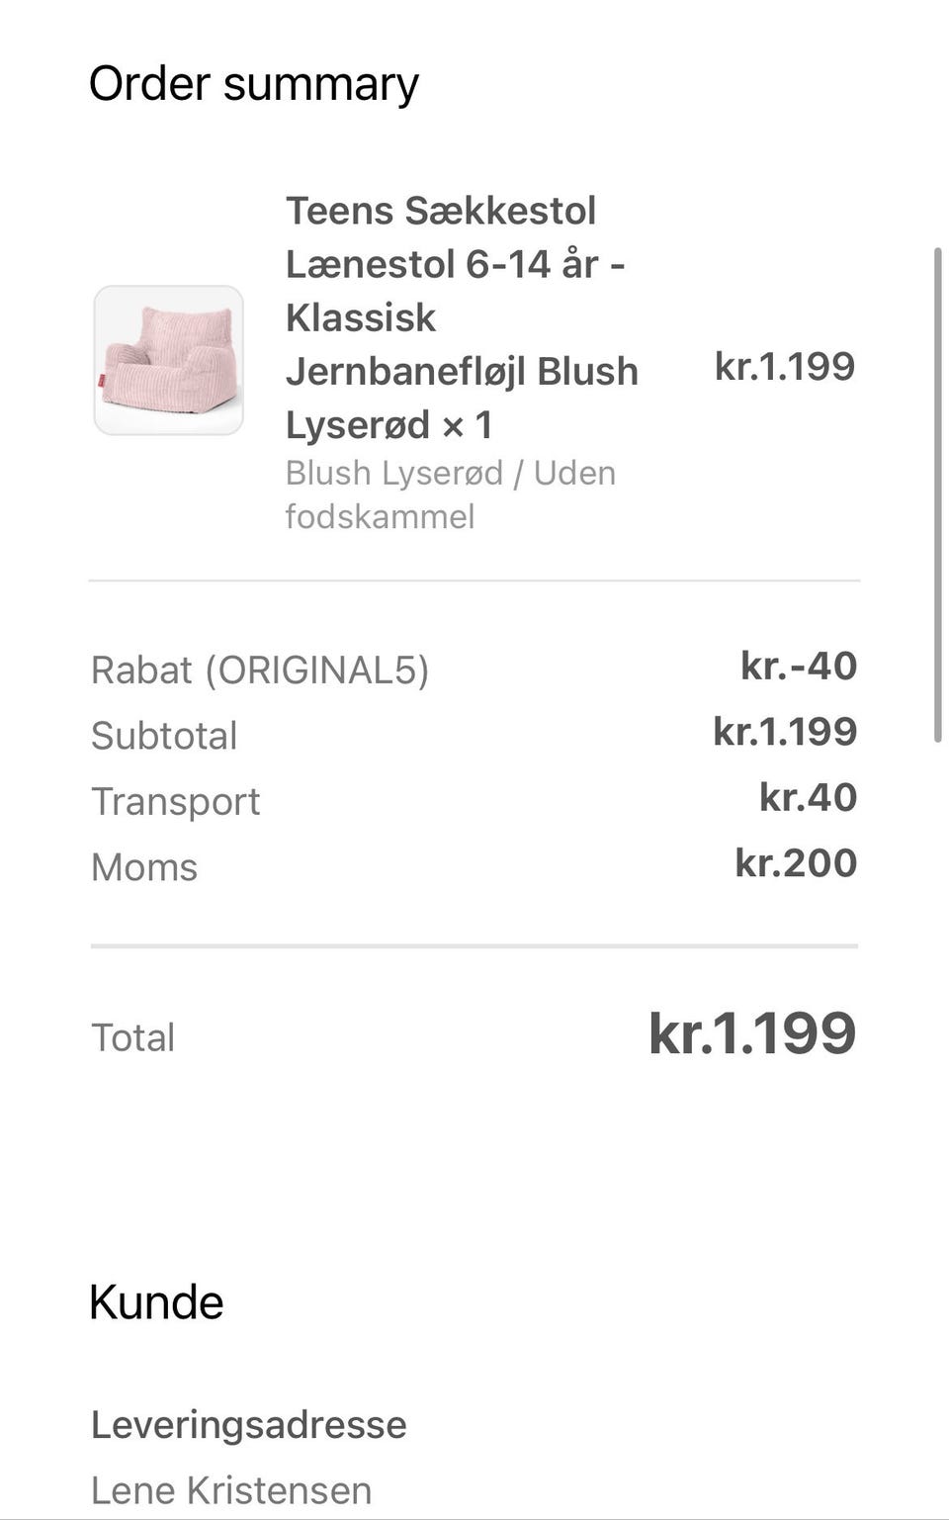
Task: Click the divider line above the Total row
Action: pyautogui.click(x=474, y=946)
